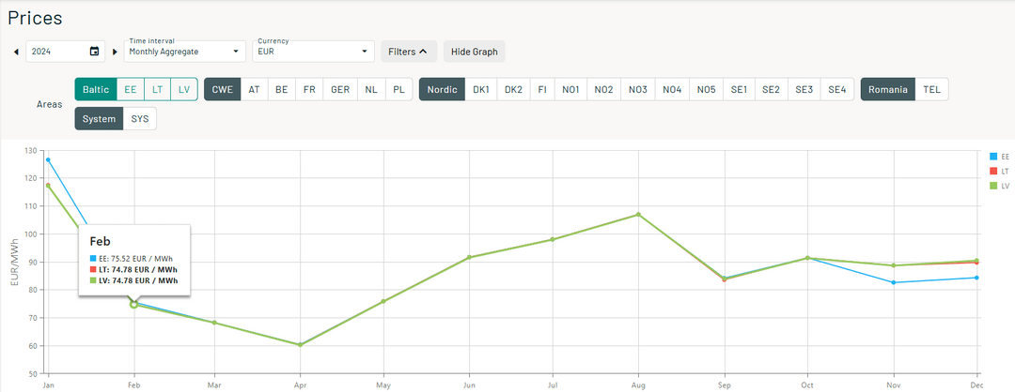Select the System area group
Screen dimensions: 1015x392
click(99, 119)
